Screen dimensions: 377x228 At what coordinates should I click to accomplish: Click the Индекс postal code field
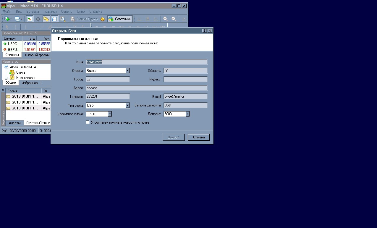[x=186, y=79]
